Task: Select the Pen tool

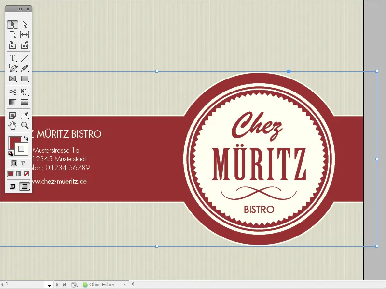Action: (12, 68)
